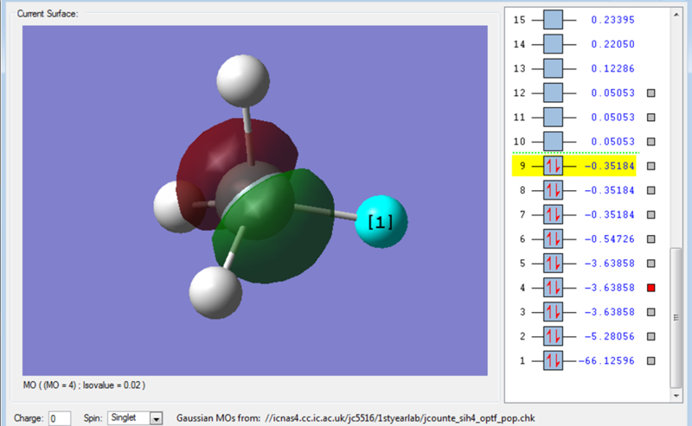This screenshot has width=692, height=426.
Task: Click the occupied orbital 9 electron box
Action: (x=553, y=165)
